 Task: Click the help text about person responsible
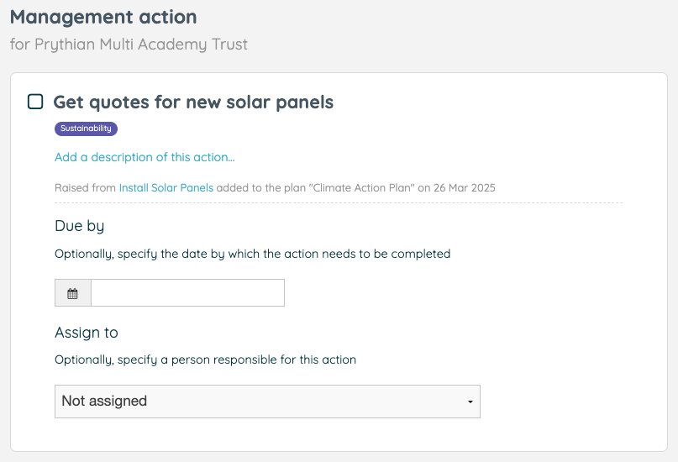click(x=205, y=360)
